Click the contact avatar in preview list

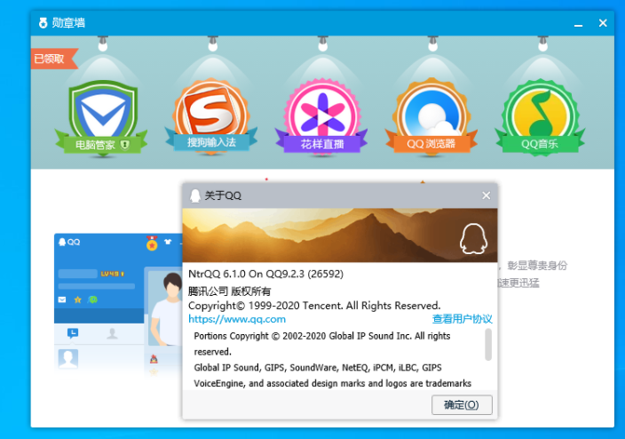point(68,359)
